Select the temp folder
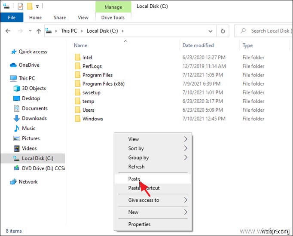 point(88,101)
